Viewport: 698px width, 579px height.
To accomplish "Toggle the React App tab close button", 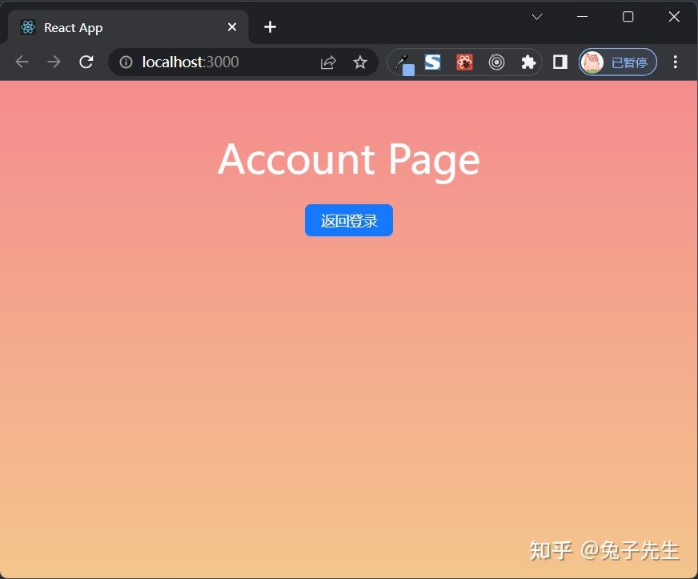I will pyautogui.click(x=231, y=26).
